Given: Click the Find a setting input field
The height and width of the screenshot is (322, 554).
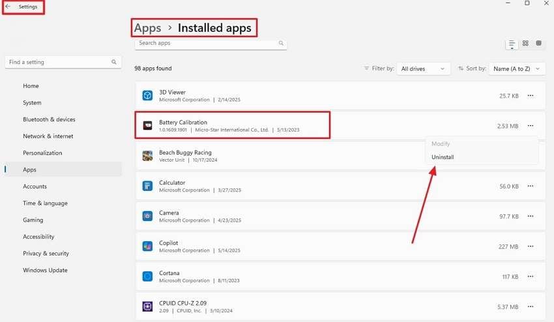Looking at the screenshot, I should (x=63, y=62).
